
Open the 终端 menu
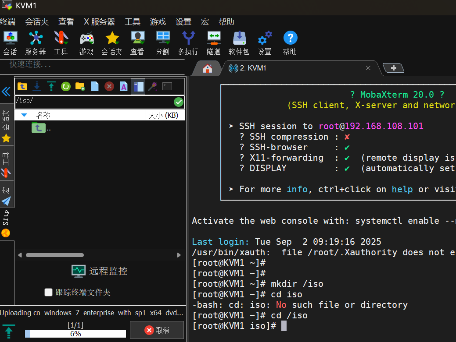tap(8, 22)
